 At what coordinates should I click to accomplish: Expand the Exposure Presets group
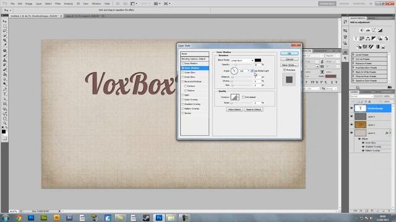(x=353, y=64)
